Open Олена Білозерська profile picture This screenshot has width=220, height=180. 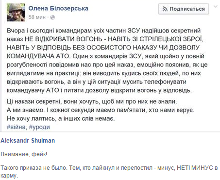pyautogui.click(x=16, y=13)
